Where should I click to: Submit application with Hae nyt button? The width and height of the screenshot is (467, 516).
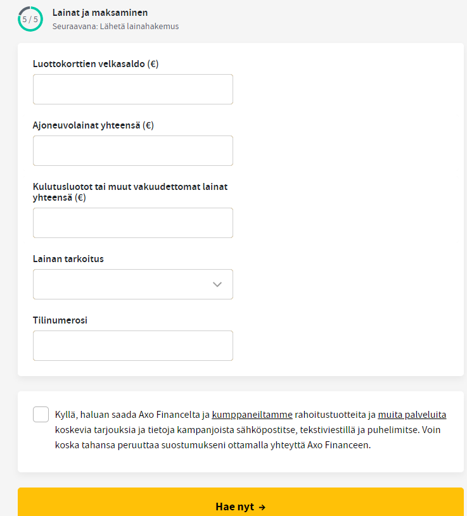[x=241, y=502]
